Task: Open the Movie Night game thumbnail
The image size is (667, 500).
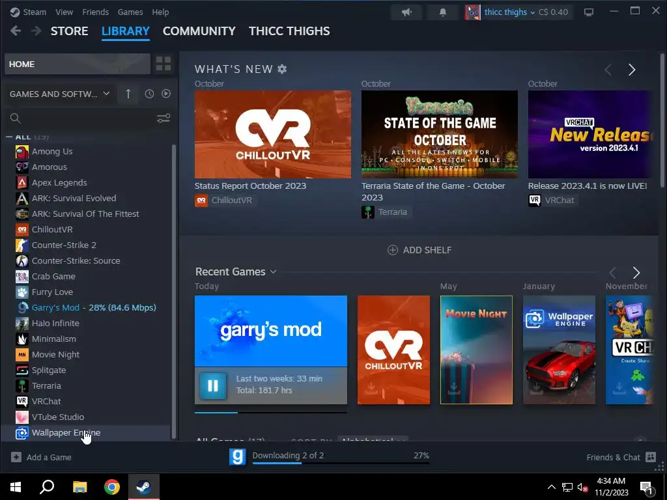Action: tap(476, 350)
